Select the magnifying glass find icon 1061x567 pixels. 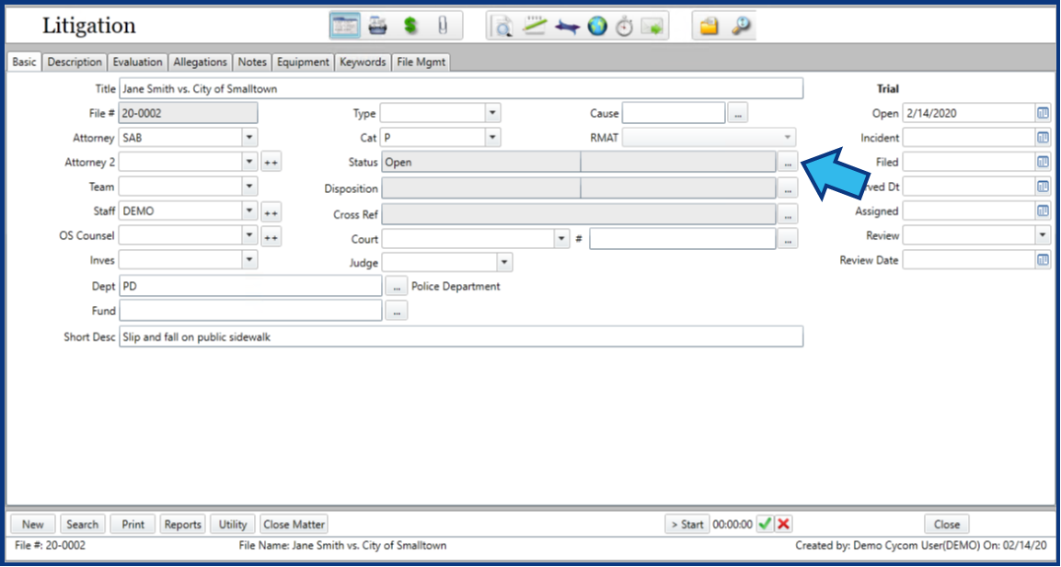point(742,27)
